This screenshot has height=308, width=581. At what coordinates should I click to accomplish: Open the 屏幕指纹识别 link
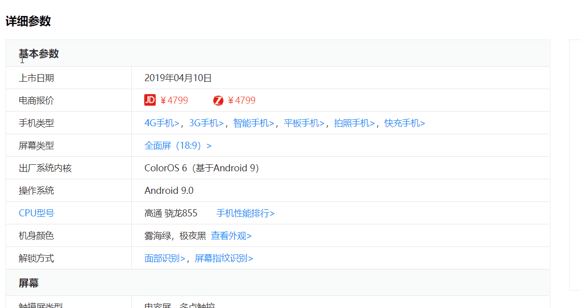click(x=224, y=258)
